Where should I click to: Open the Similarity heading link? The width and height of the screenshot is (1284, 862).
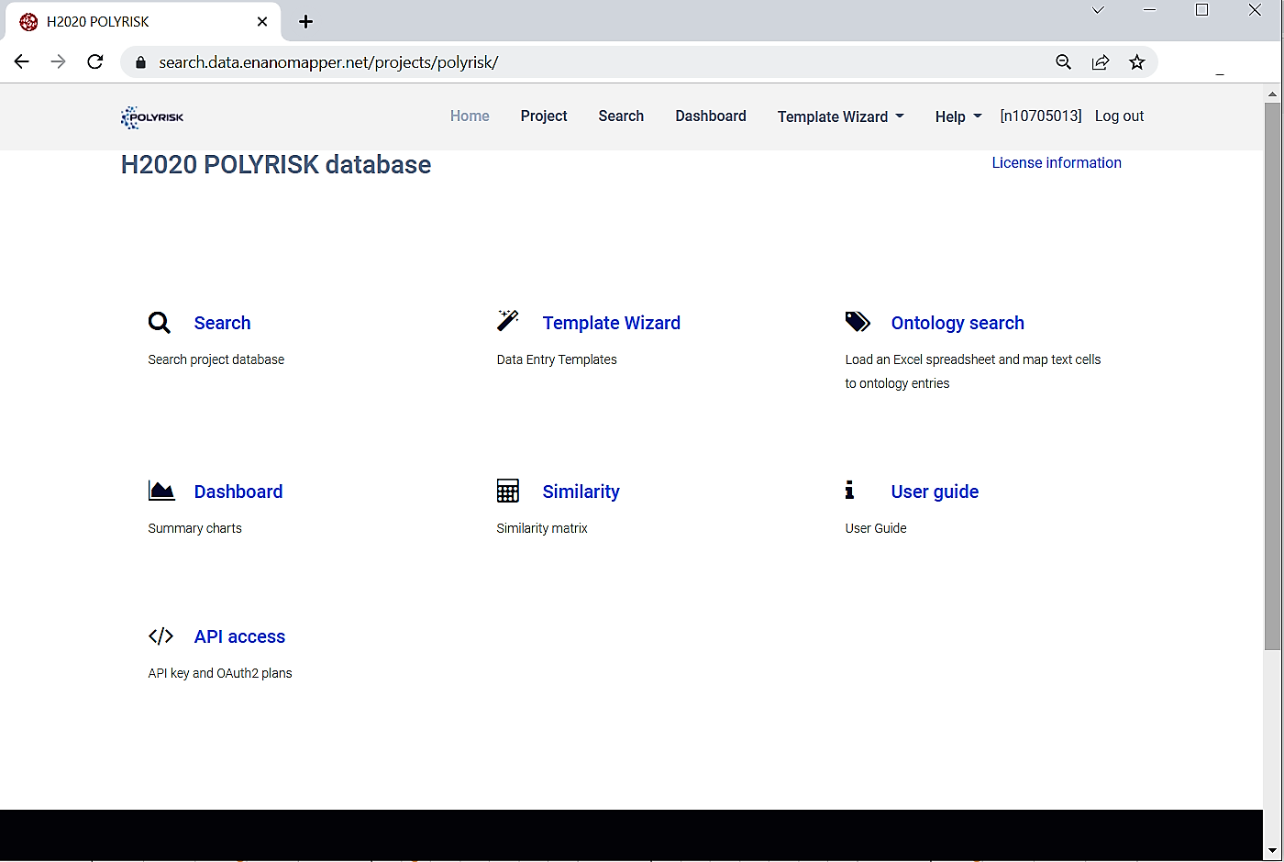coord(581,492)
